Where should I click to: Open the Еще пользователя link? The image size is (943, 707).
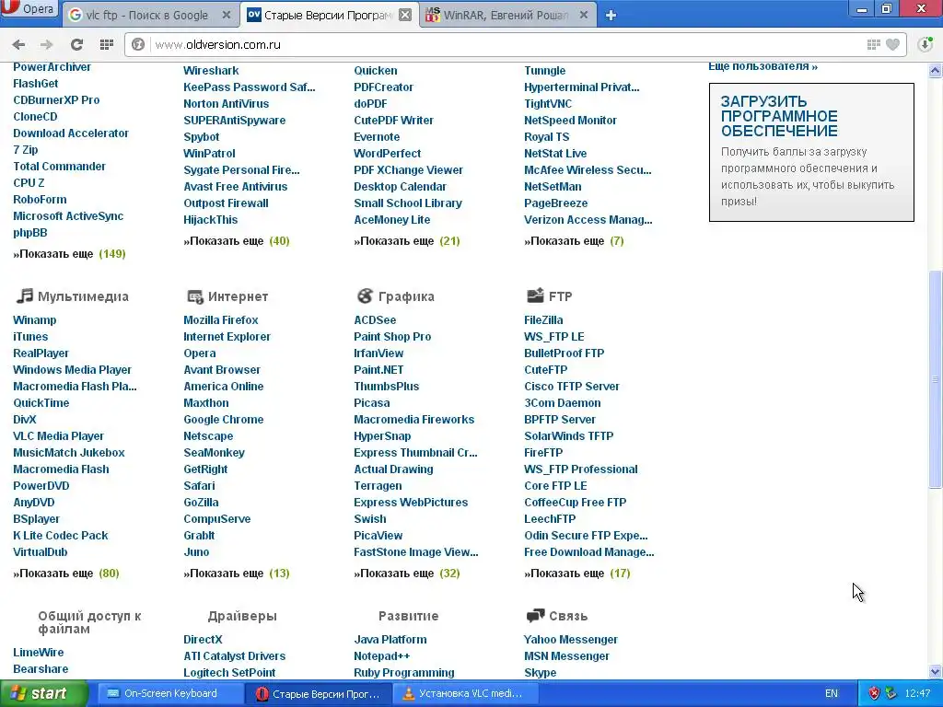[x=763, y=66]
